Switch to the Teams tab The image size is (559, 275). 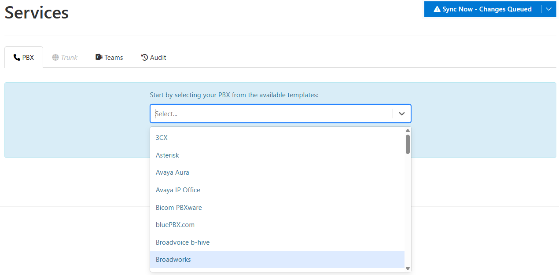click(109, 57)
